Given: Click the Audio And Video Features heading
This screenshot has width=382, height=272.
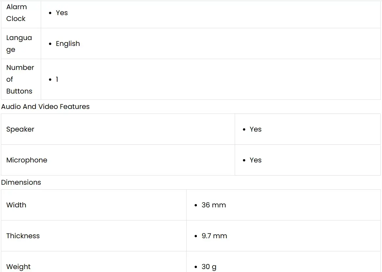Looking at the screenshot, I should click(x=45, y=107).
